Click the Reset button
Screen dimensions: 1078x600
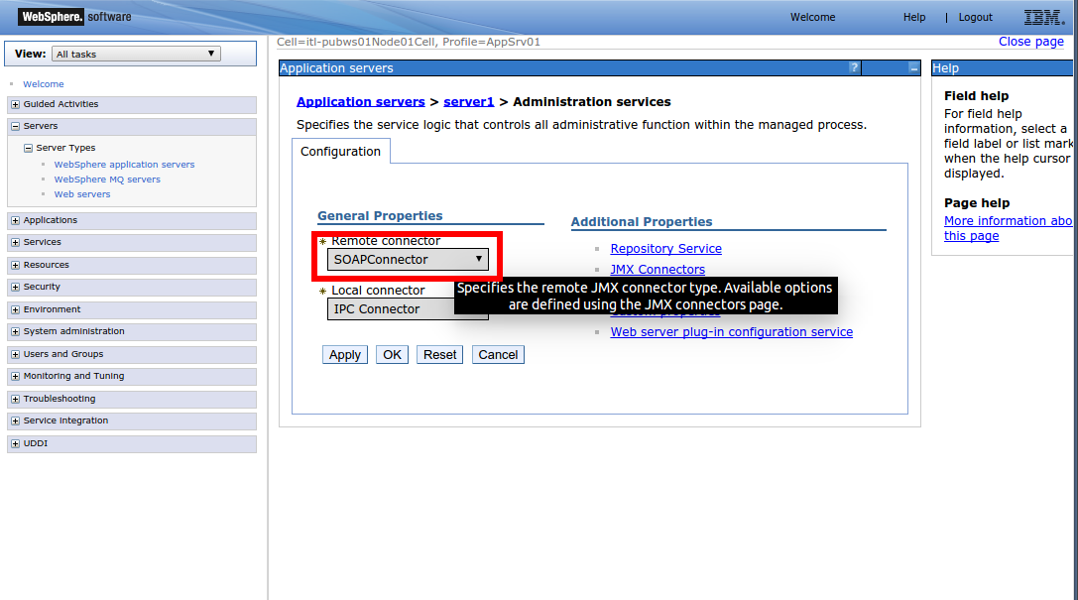(x=440, y=355)
